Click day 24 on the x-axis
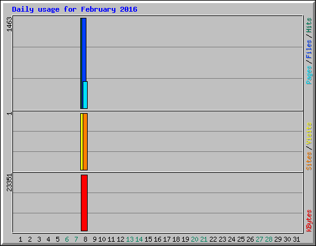Viewport: 316px width, 246px height. point(231,239)
